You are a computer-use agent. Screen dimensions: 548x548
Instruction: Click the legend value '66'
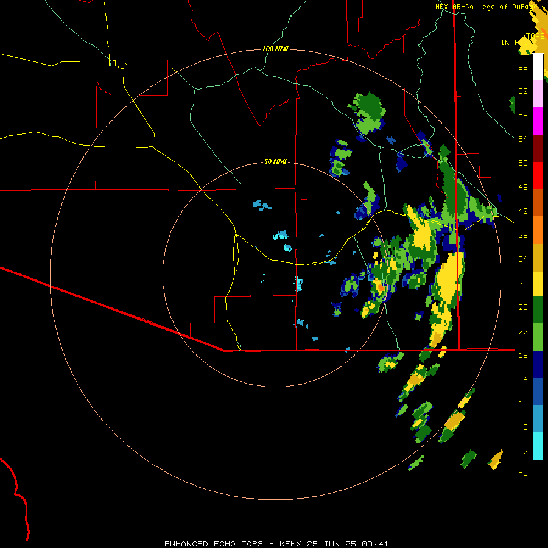pos(523,67)
